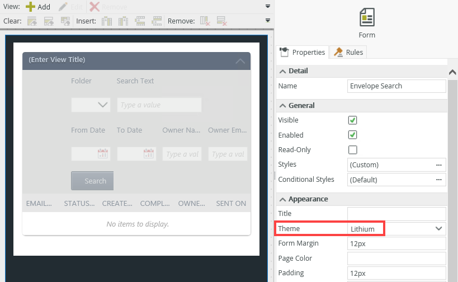Image resolution: width=458 pixels, height=282 pixels.
Task: Click the Folder label
Action: 81,81
